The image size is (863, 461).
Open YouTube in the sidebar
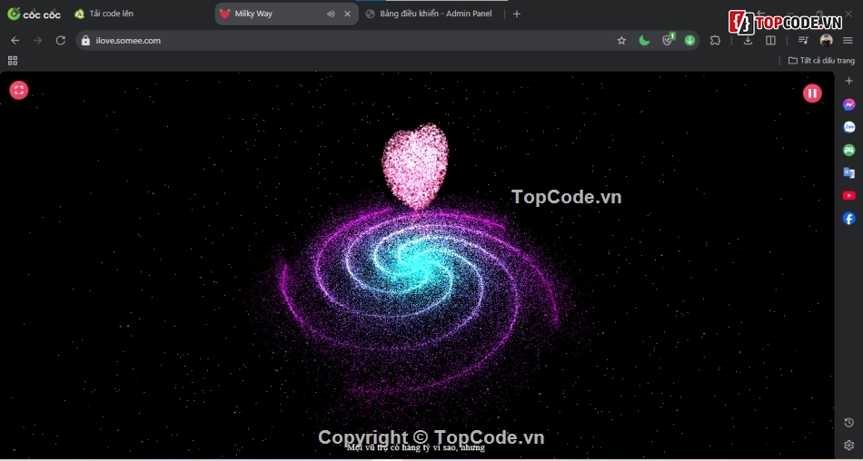[x=848, y=195]
